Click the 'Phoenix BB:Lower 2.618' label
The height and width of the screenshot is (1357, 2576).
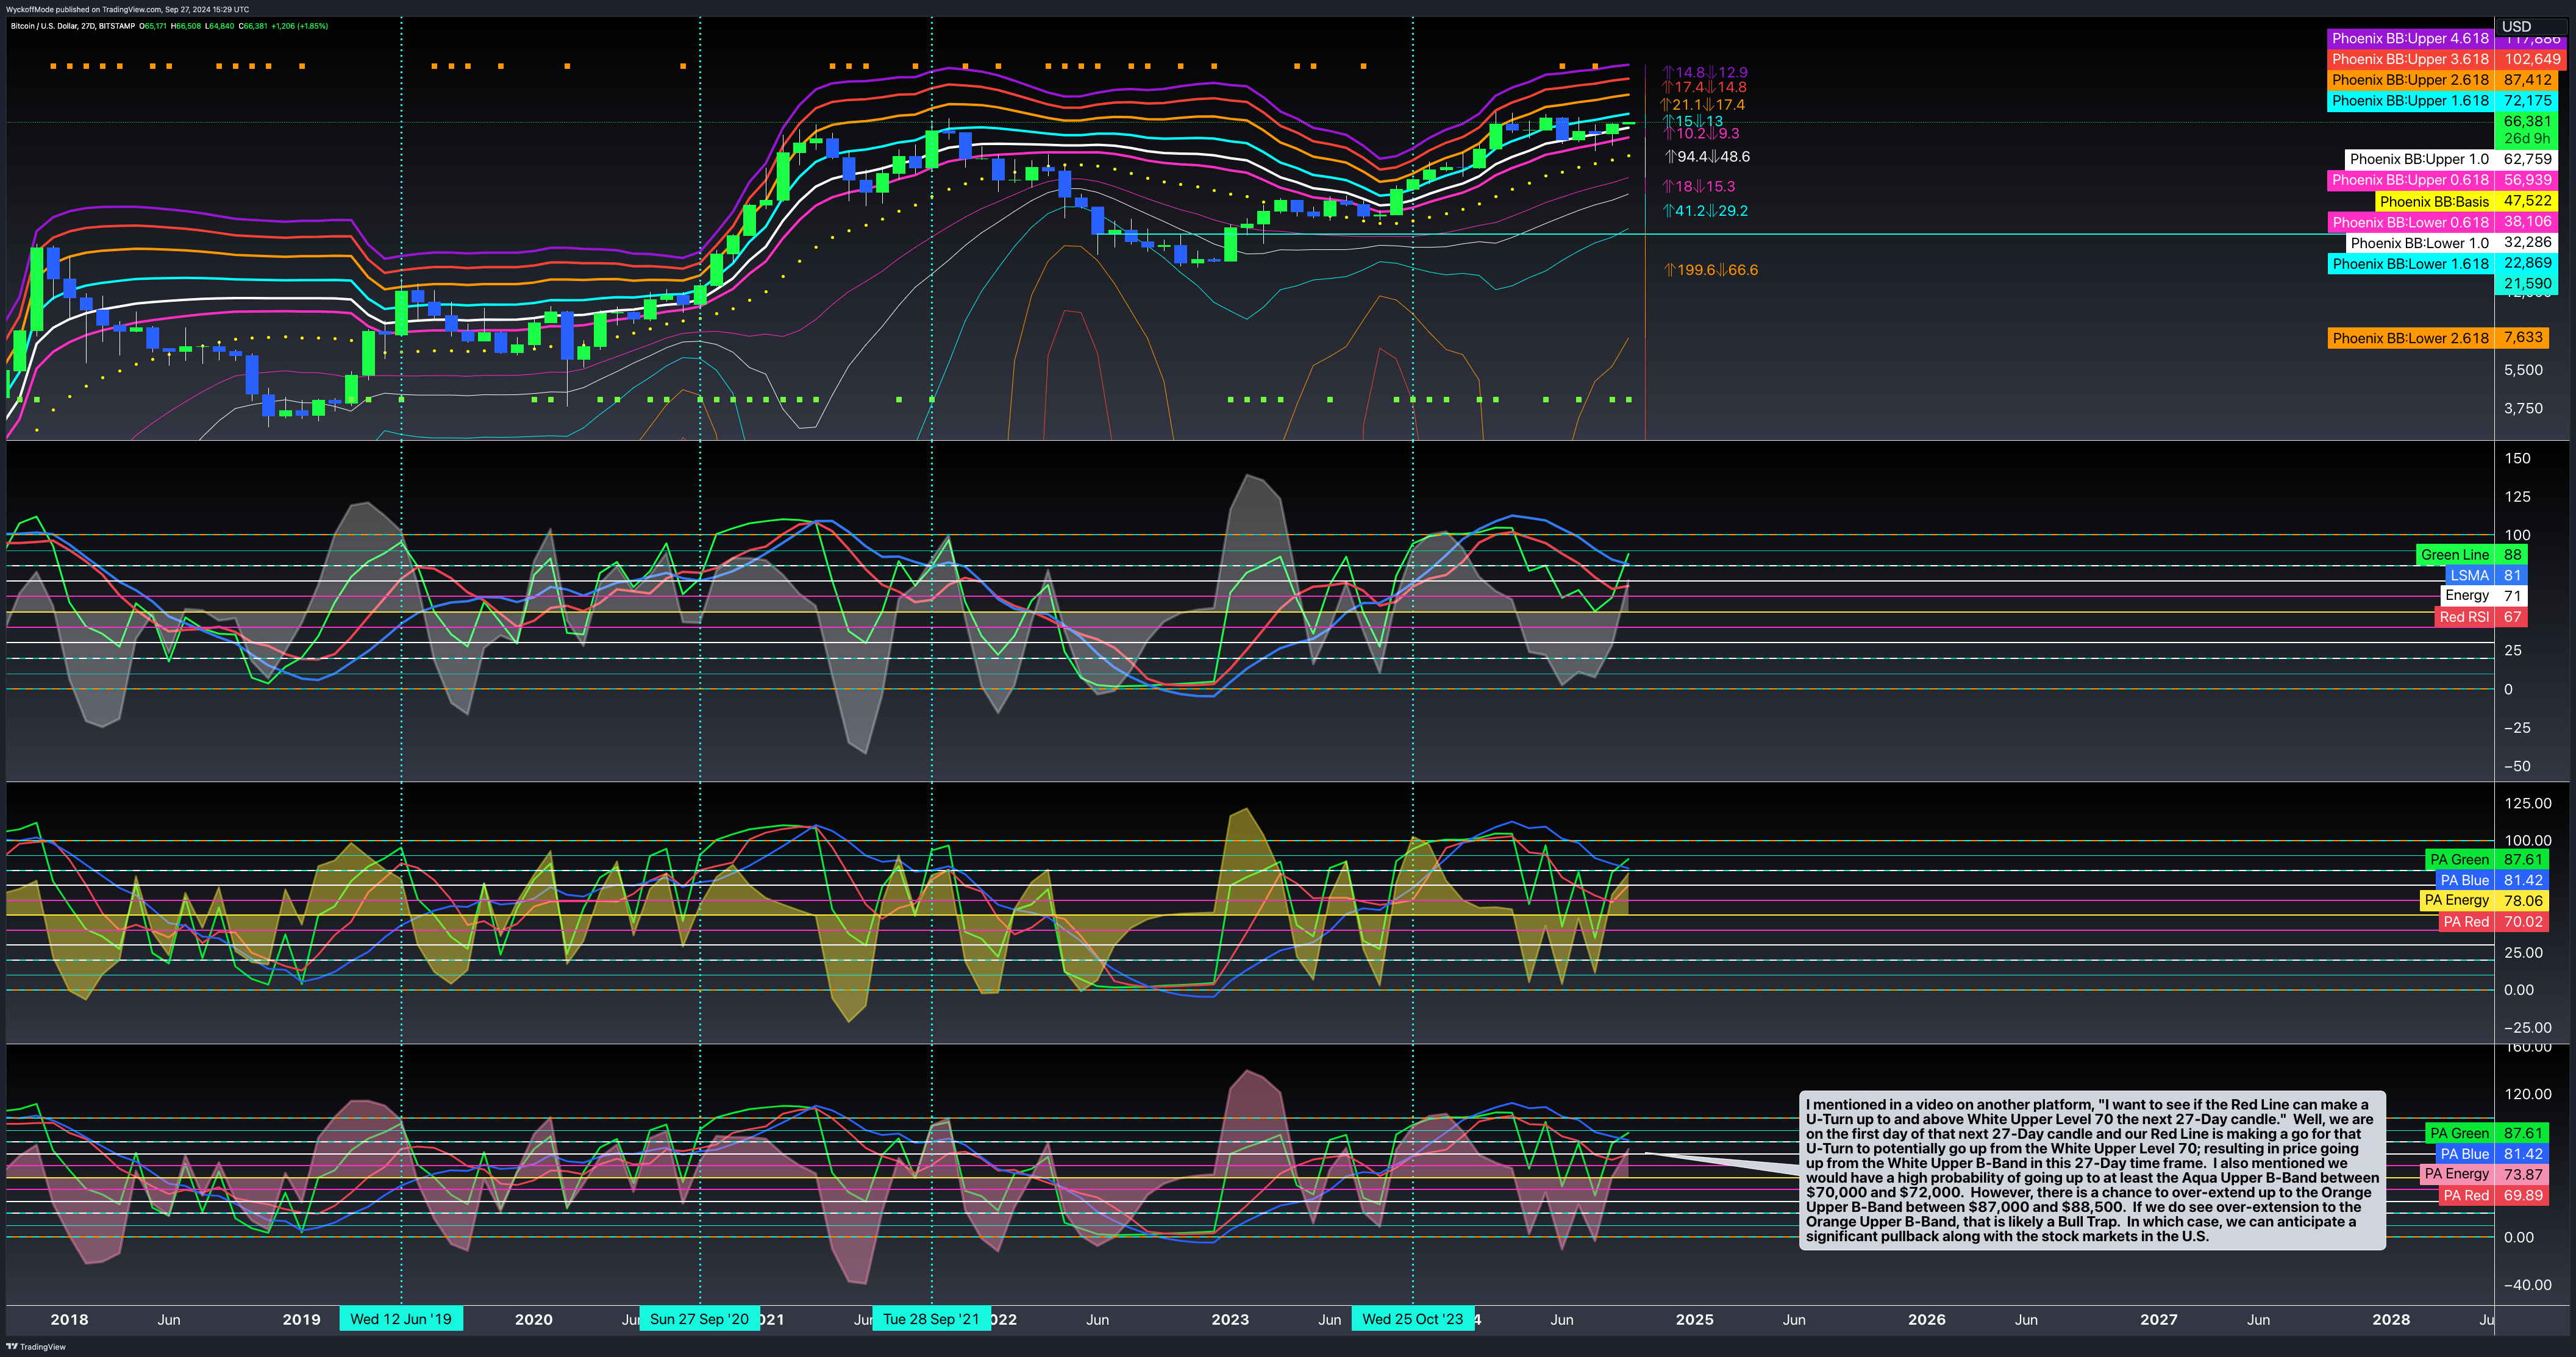pos(2410,338)
